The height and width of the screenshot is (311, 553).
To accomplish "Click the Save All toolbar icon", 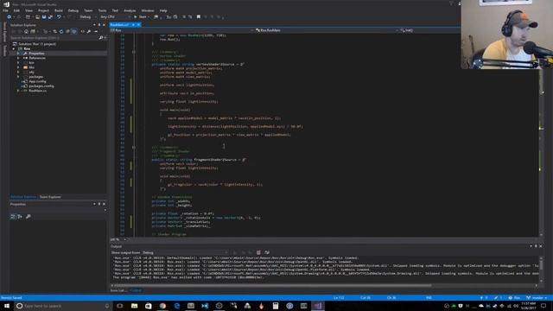I will pyautogui.click(x=50, y=17).
